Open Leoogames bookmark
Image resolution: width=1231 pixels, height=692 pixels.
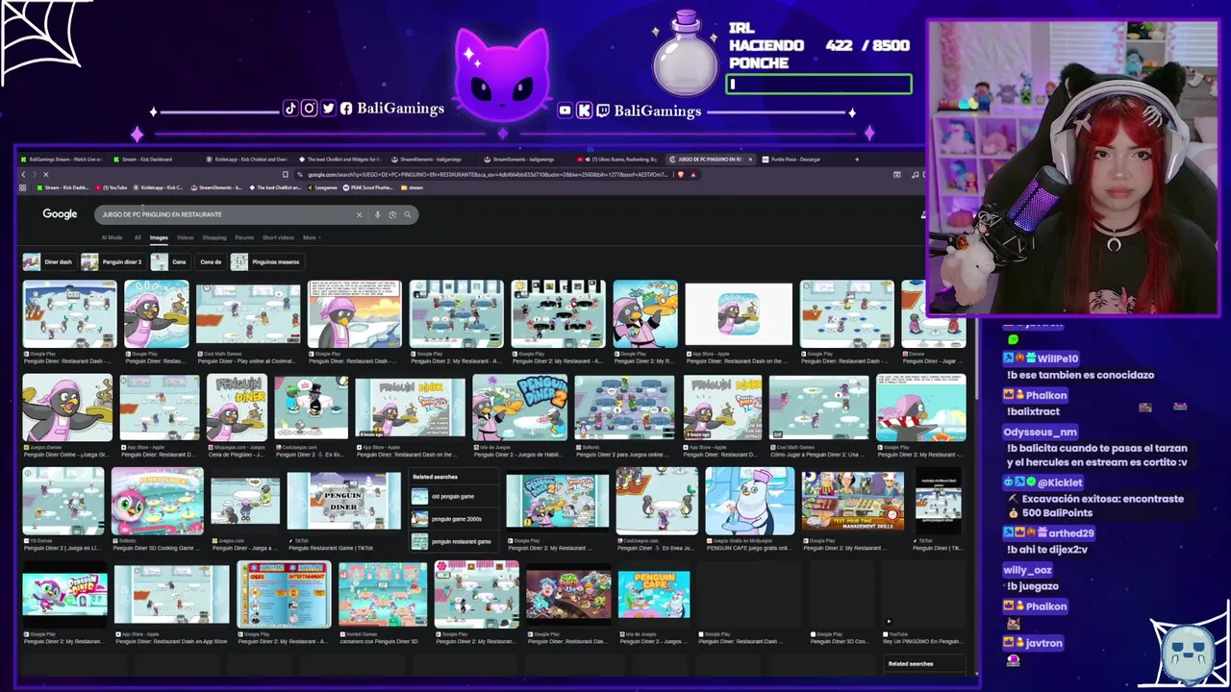pyautogui.click(x=321, y=187)
